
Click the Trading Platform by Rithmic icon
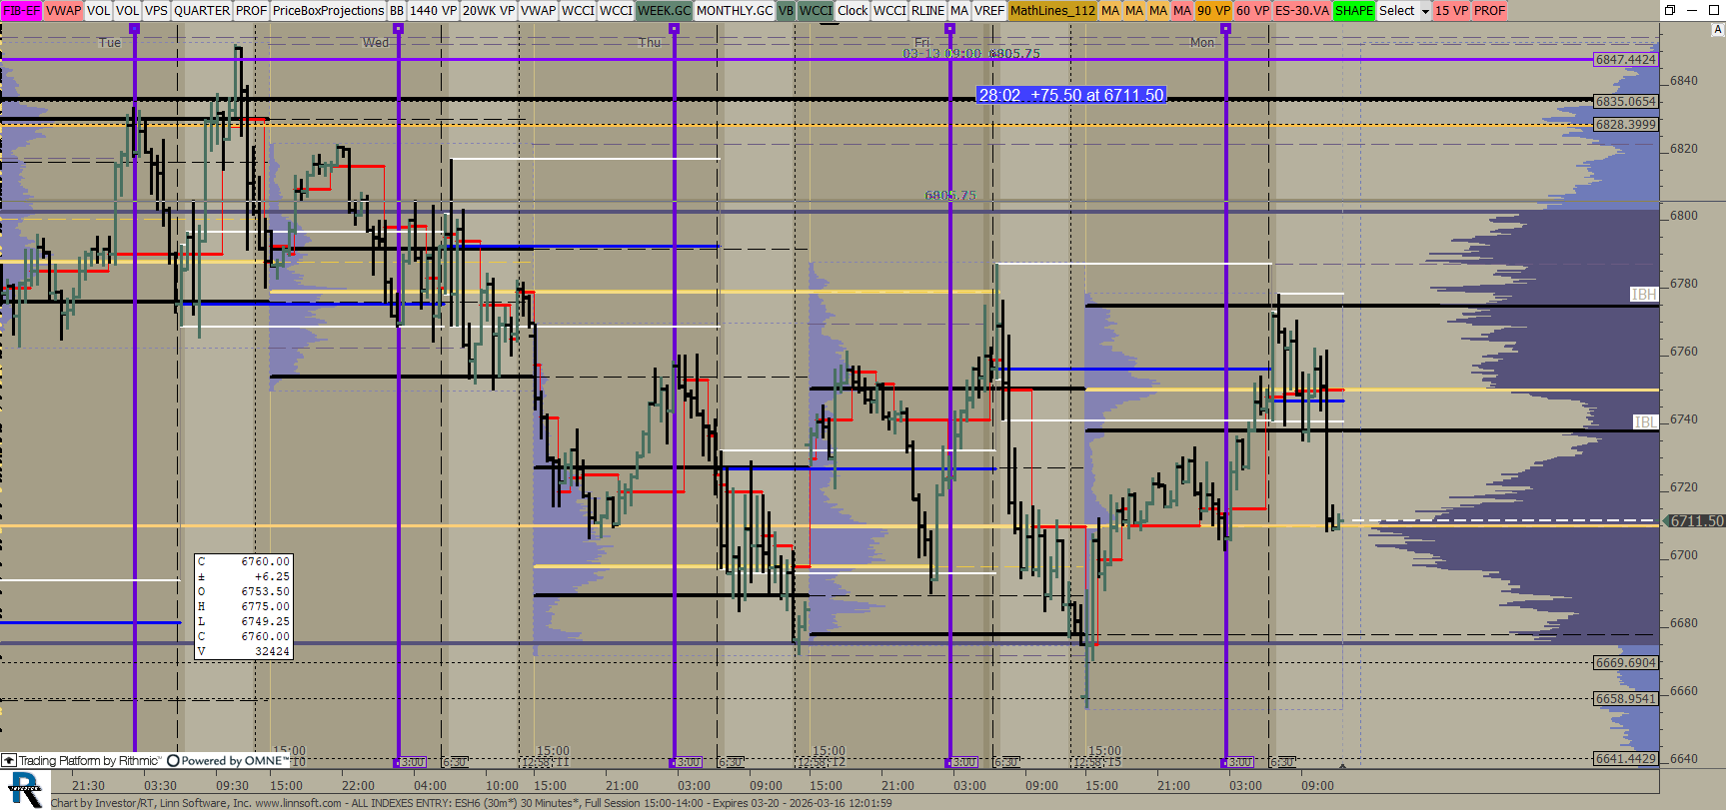pyautogui.click(x=9, y=761)
